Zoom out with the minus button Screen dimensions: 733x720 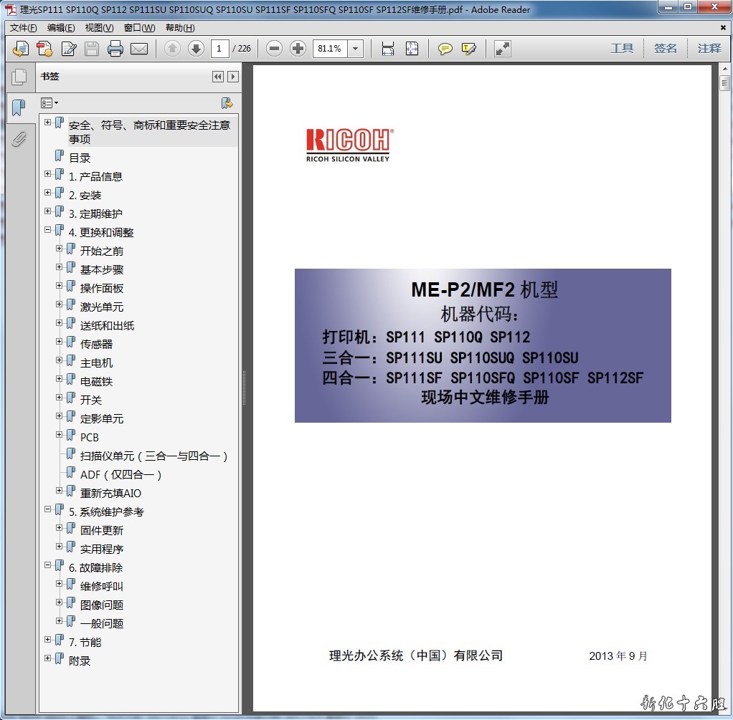pos(274,49)
